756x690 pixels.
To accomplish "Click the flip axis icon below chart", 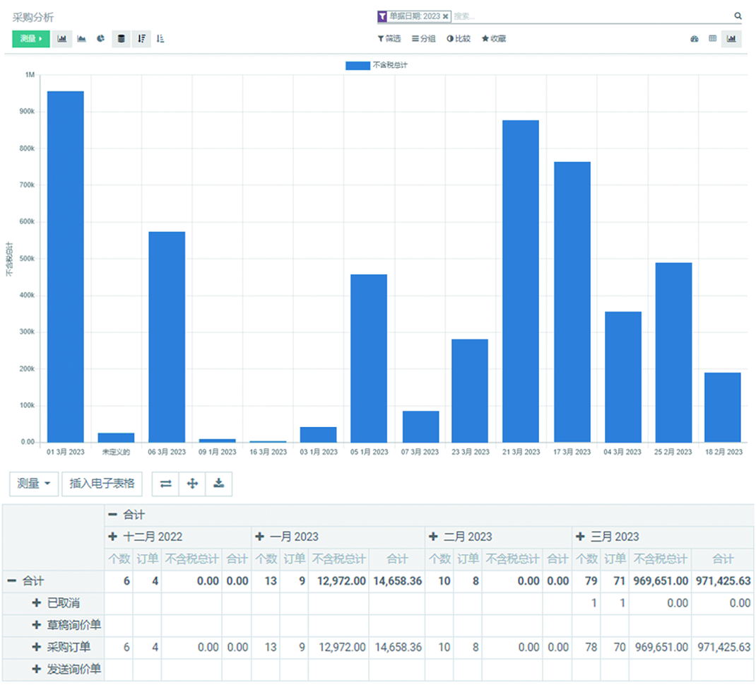I will [165, 484].
